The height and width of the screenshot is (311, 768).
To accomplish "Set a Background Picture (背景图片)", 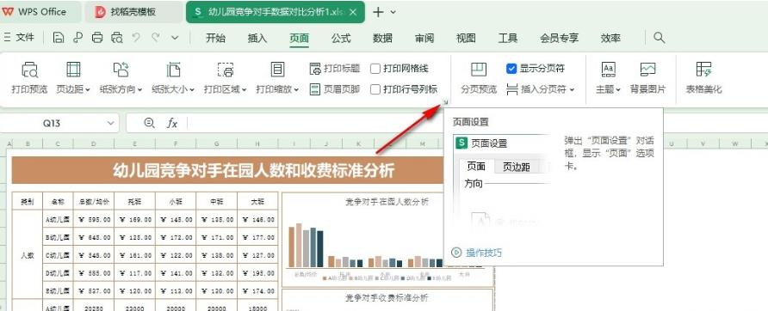I will (x=648, y=78).
